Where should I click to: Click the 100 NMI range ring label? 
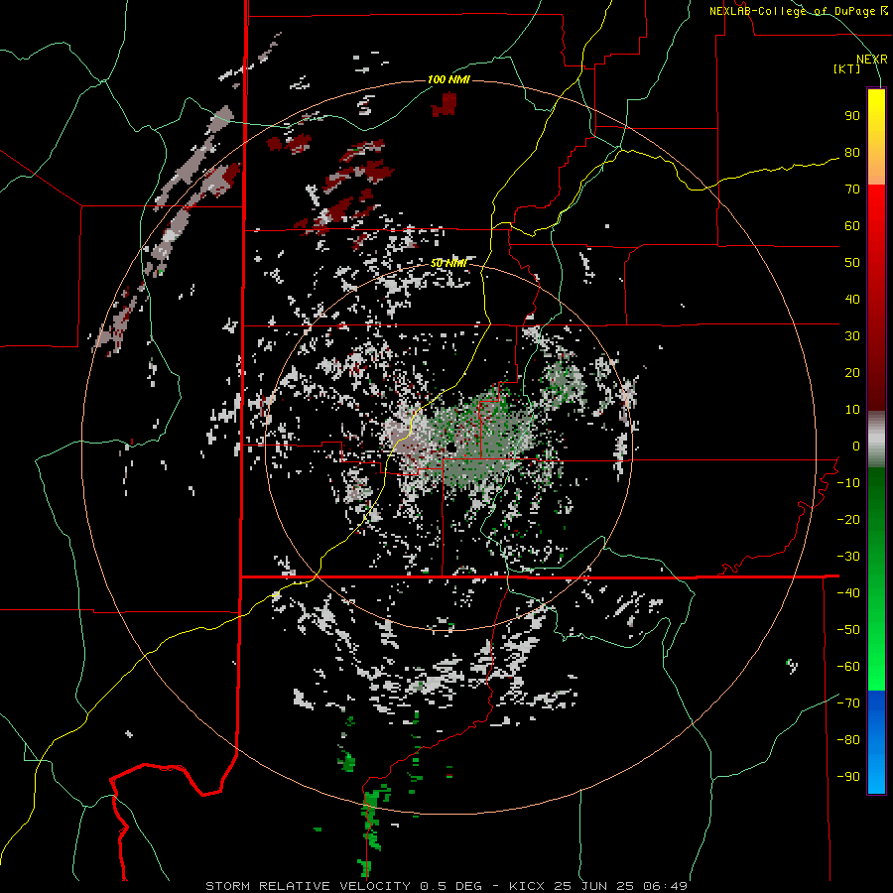[448, 79]
